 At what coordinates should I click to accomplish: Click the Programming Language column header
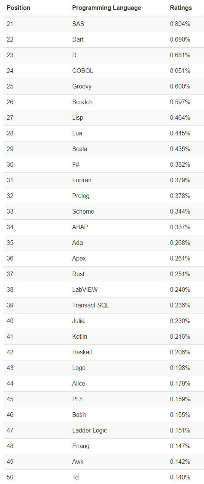point(107,8)
